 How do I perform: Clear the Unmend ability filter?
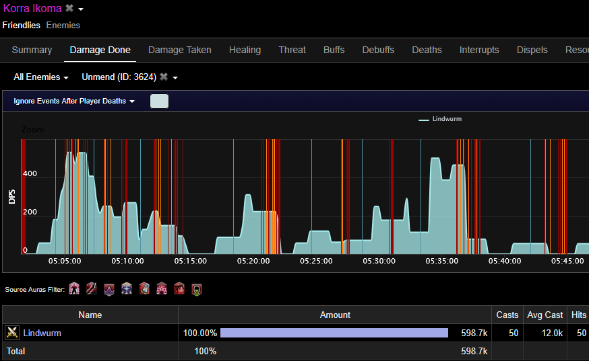click(164, 77)
